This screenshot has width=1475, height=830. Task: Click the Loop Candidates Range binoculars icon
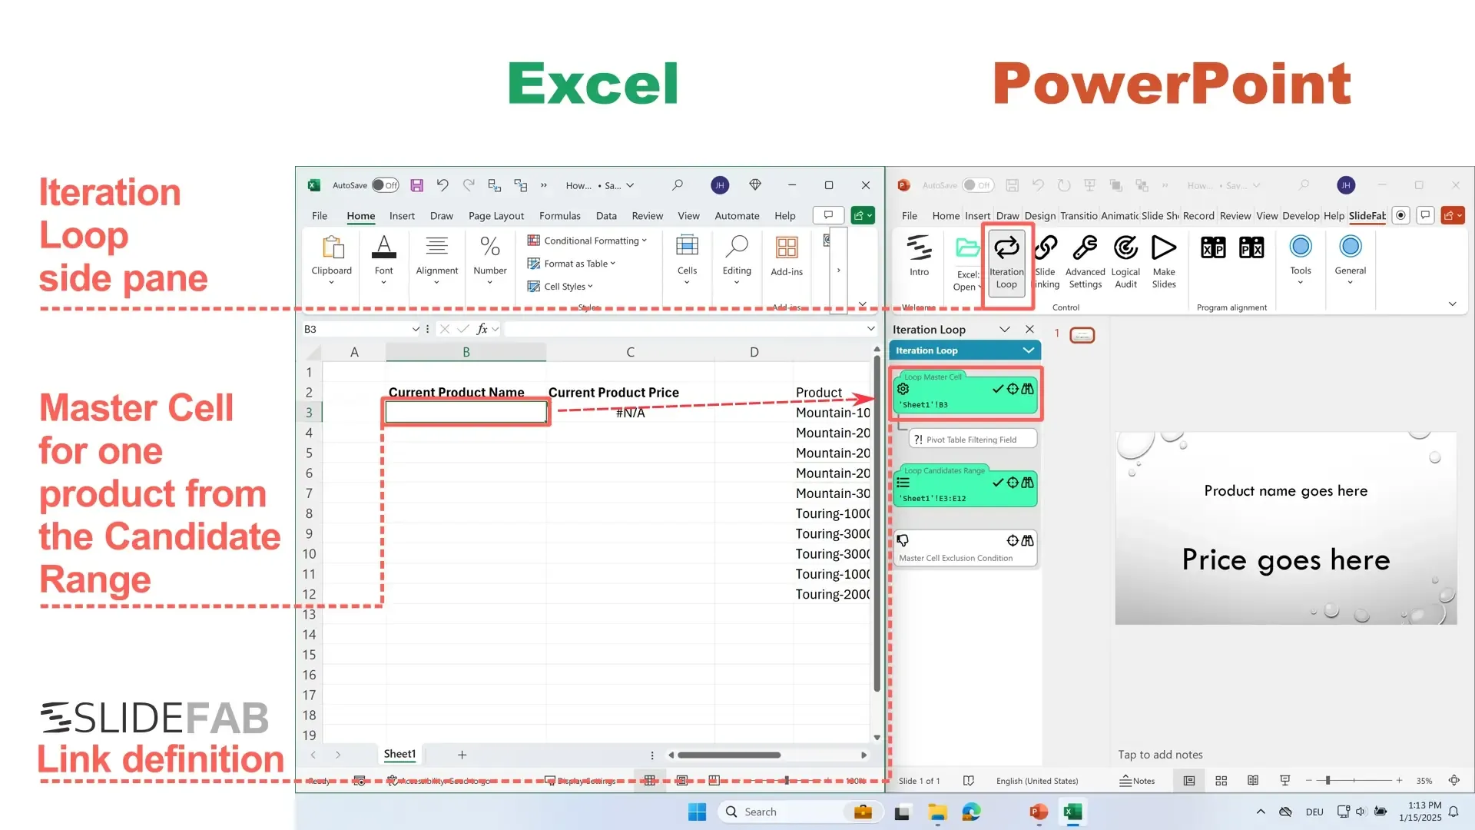(x=1027, y=483)
